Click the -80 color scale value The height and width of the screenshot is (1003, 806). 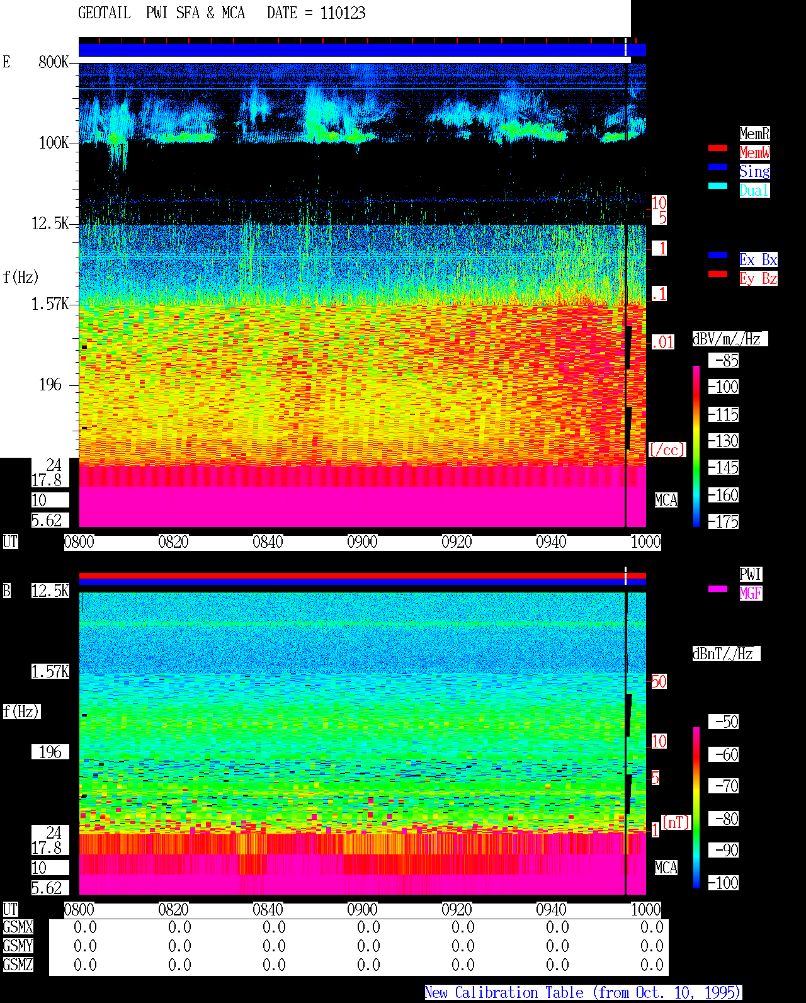click(x=724, y=819)
